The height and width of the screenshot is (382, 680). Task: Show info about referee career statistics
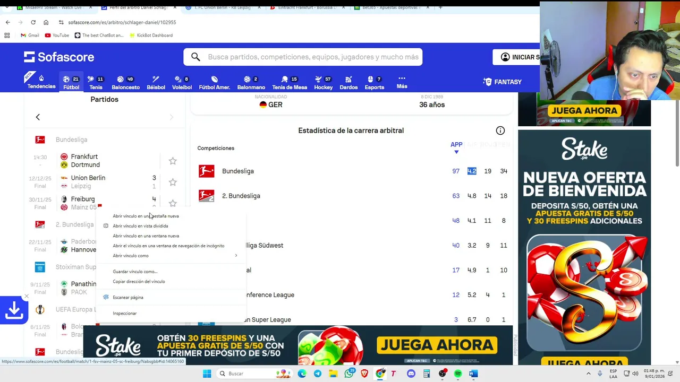pyautogui.click(x=500, y=131)
